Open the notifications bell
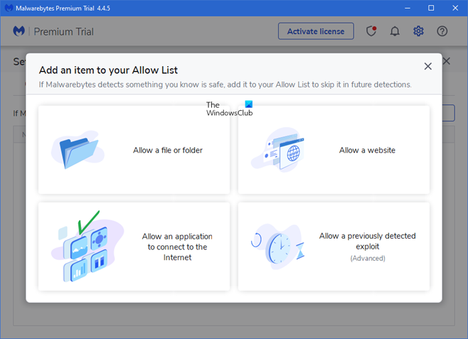Image resolution: width=468 pixels, height=339 pixels. coord(394,31)
